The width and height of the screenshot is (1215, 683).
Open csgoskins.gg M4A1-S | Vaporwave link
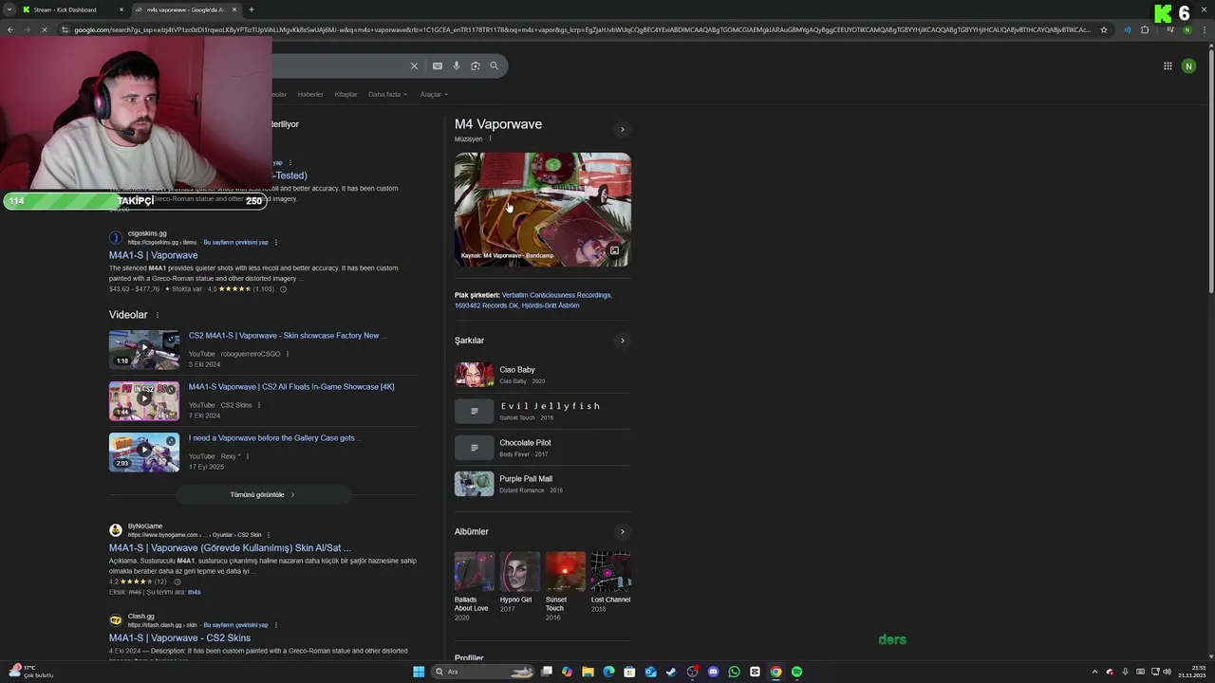click(154, 255)
